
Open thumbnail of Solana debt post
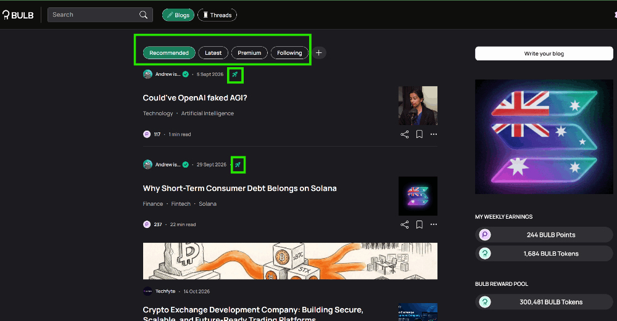point(418,196)
